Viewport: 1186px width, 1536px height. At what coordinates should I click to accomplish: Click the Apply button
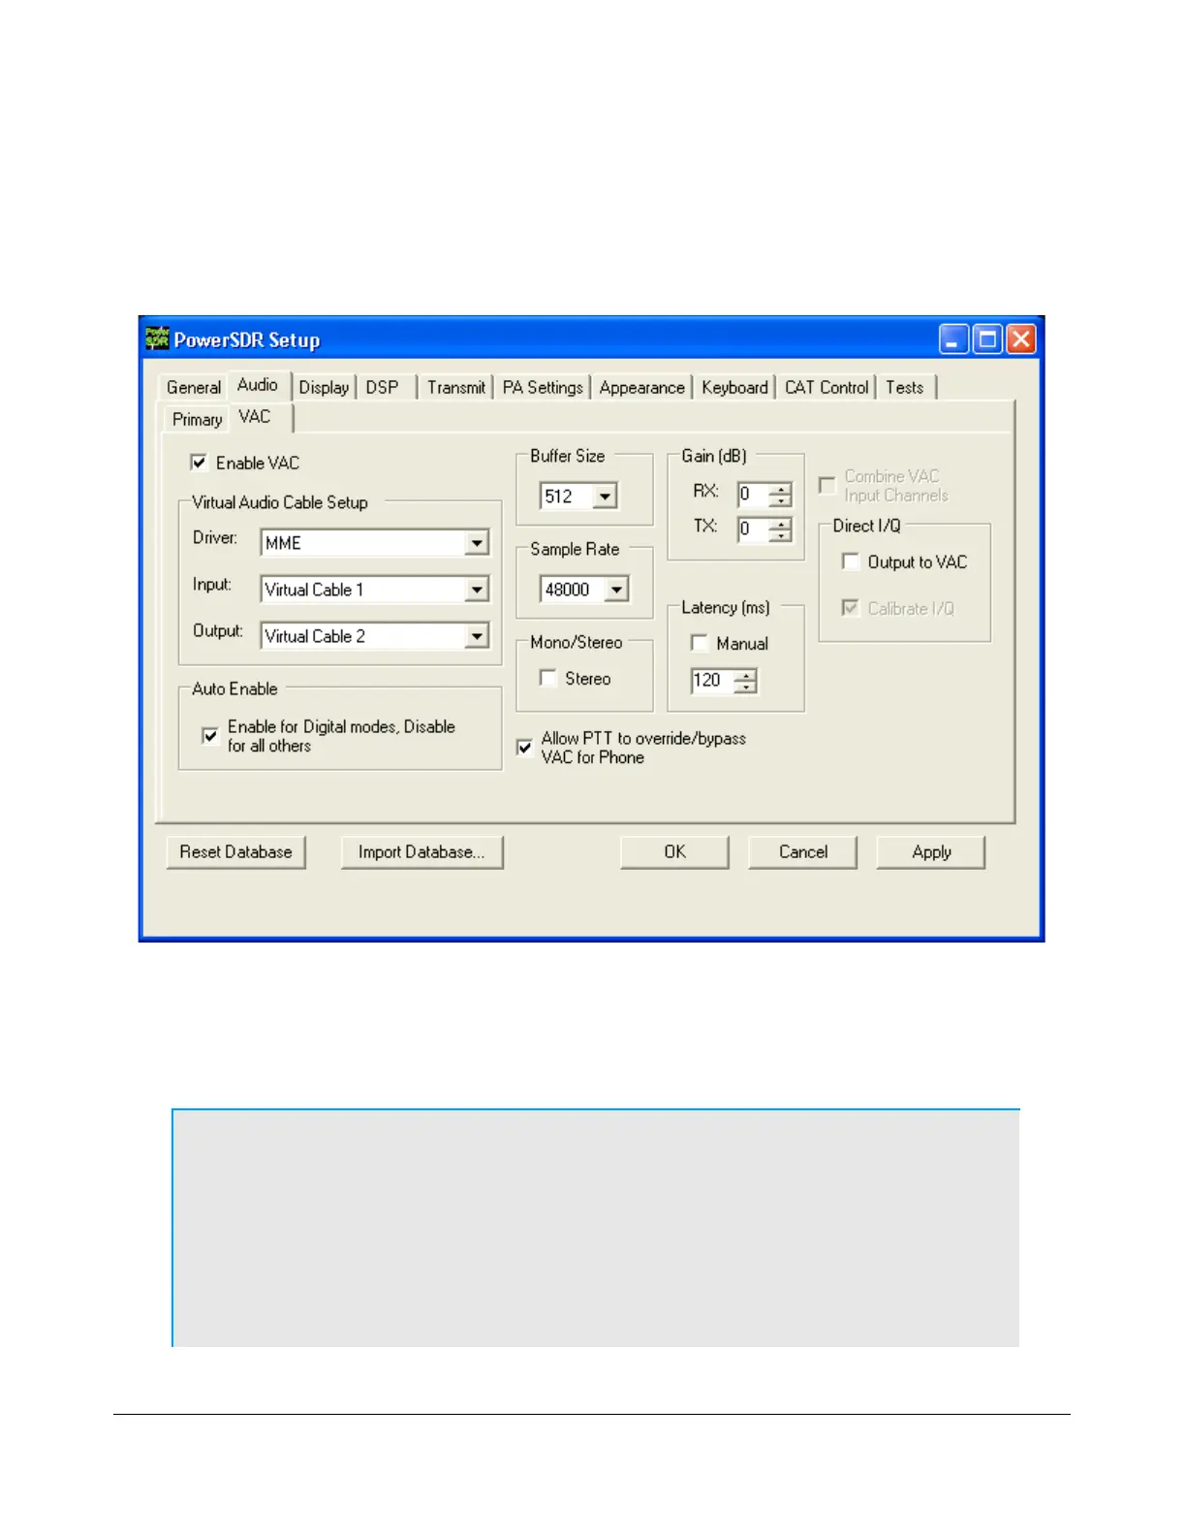930,852
